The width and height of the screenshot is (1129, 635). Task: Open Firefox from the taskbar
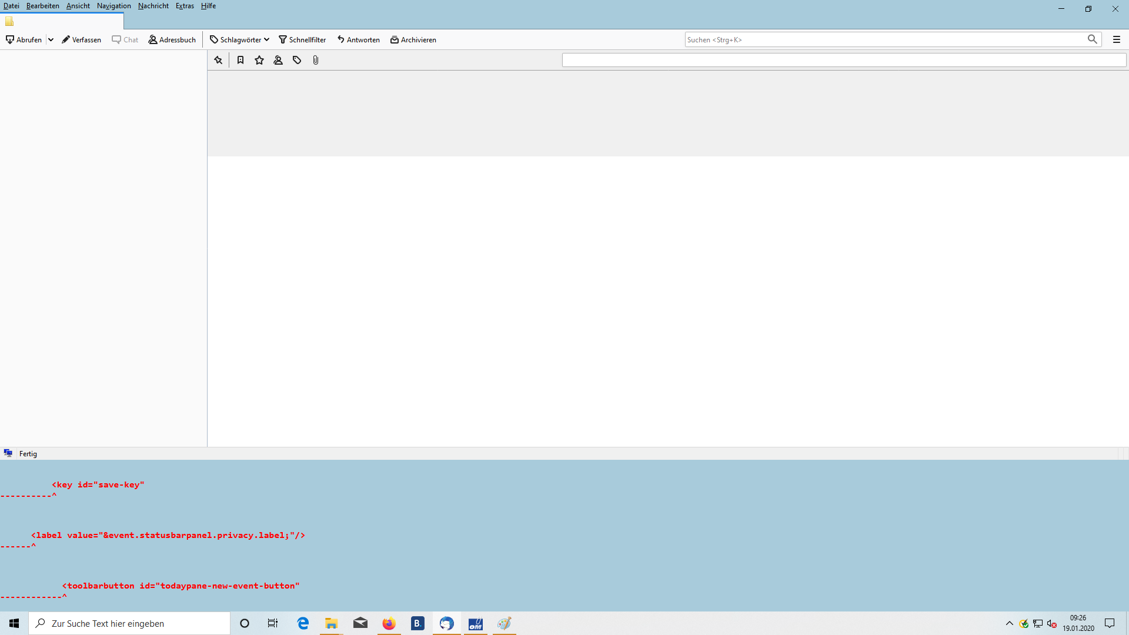389,623
